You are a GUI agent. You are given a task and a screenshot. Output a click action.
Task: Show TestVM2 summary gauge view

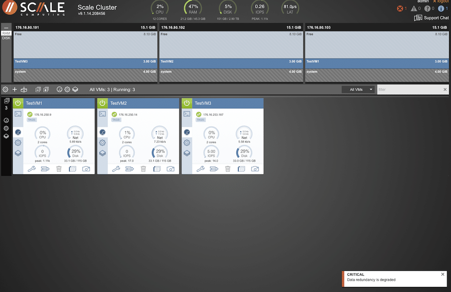click(x=102, y=132)
